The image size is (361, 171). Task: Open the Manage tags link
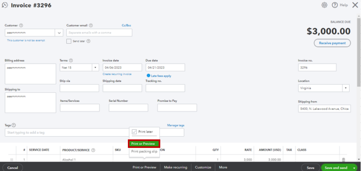pos(176,125)
